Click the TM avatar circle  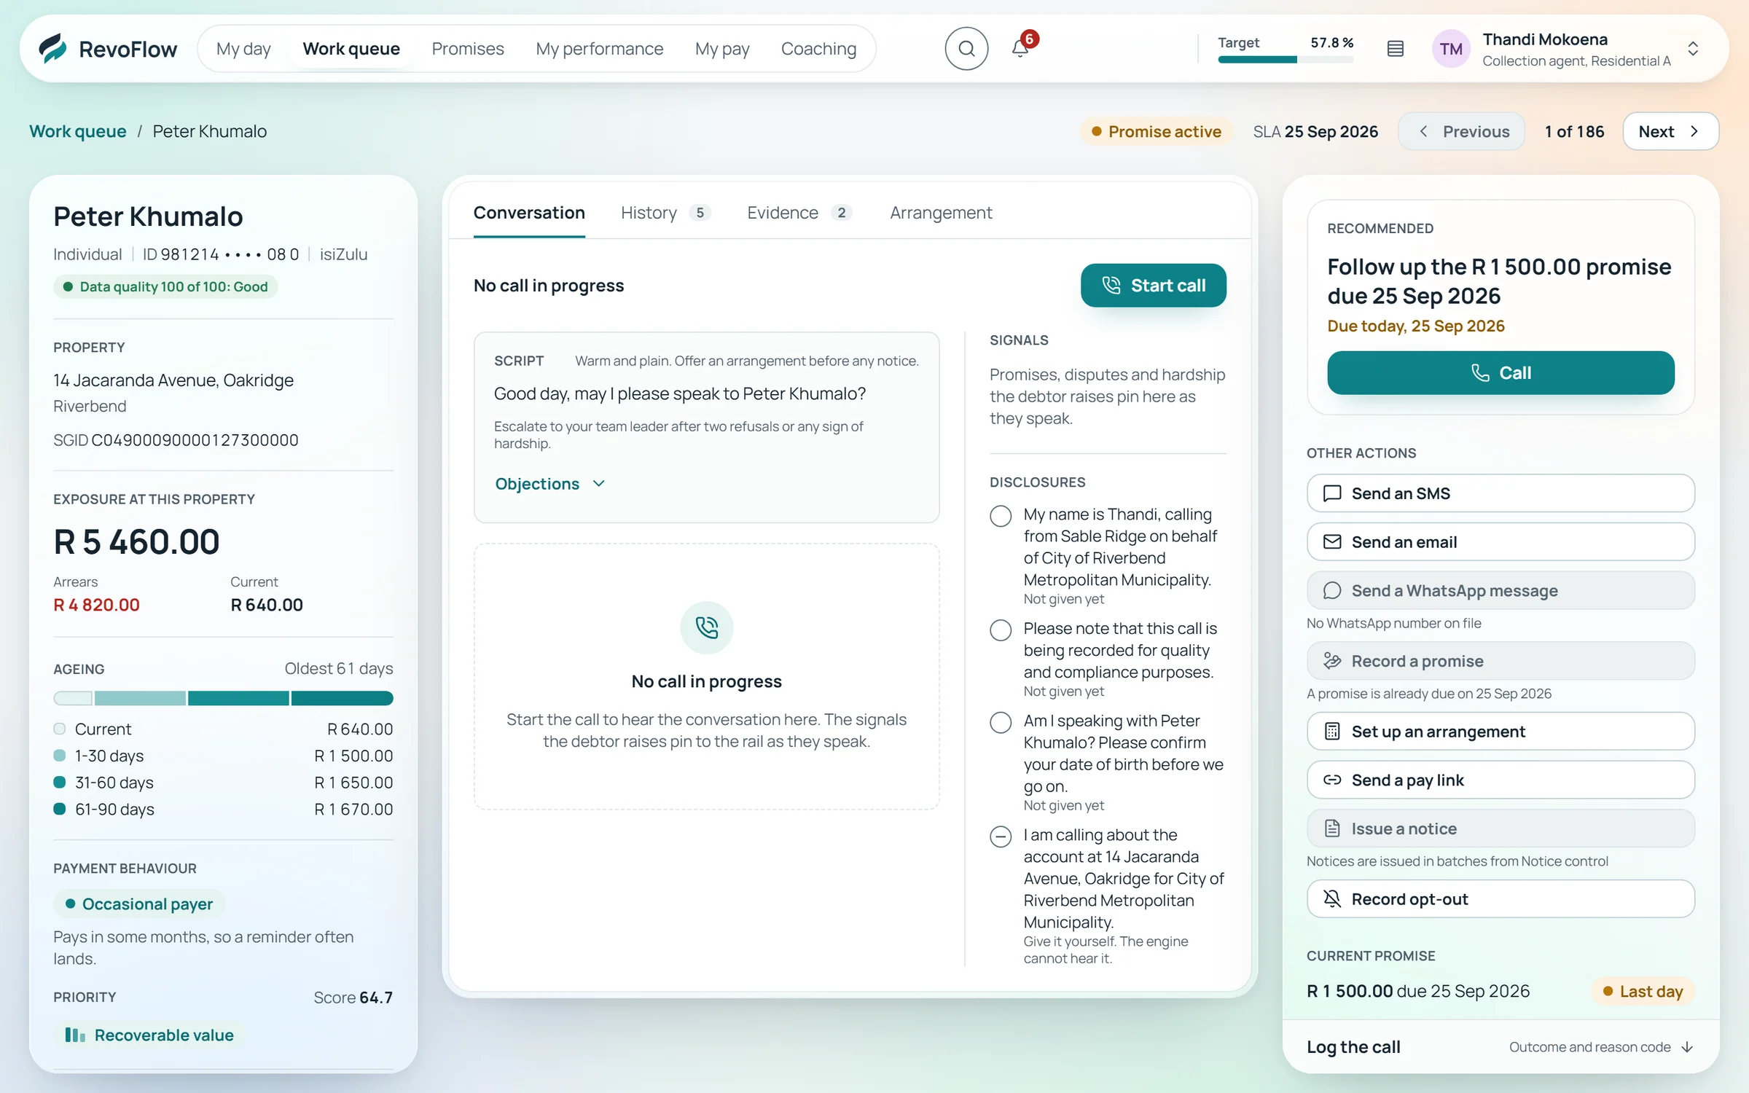(x=1450, y=49)
